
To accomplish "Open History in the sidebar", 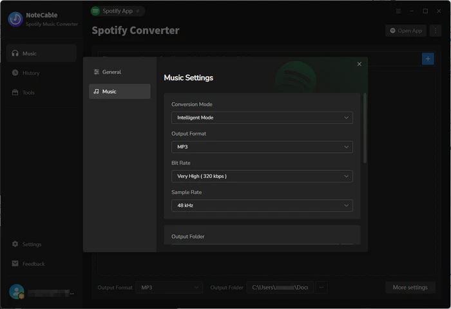I will click(x=41, y=73).
